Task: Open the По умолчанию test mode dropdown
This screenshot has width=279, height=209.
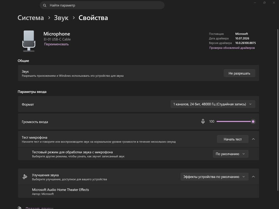Action: click(230, 154)
